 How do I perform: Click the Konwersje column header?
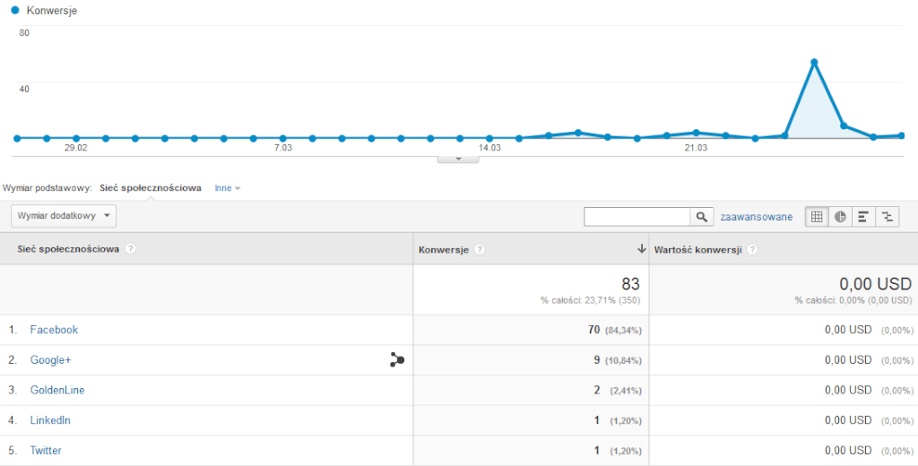[x=444, y=249]
